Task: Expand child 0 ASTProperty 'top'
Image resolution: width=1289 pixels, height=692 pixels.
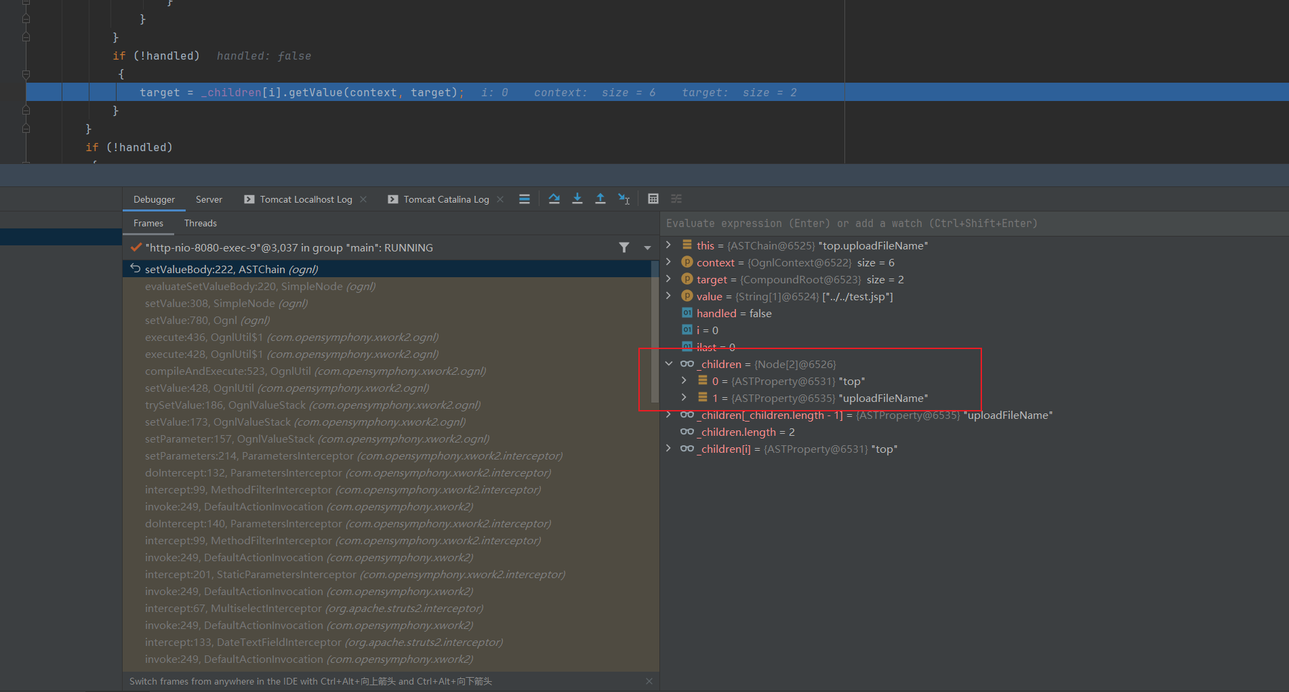Action: click(684, 381)
